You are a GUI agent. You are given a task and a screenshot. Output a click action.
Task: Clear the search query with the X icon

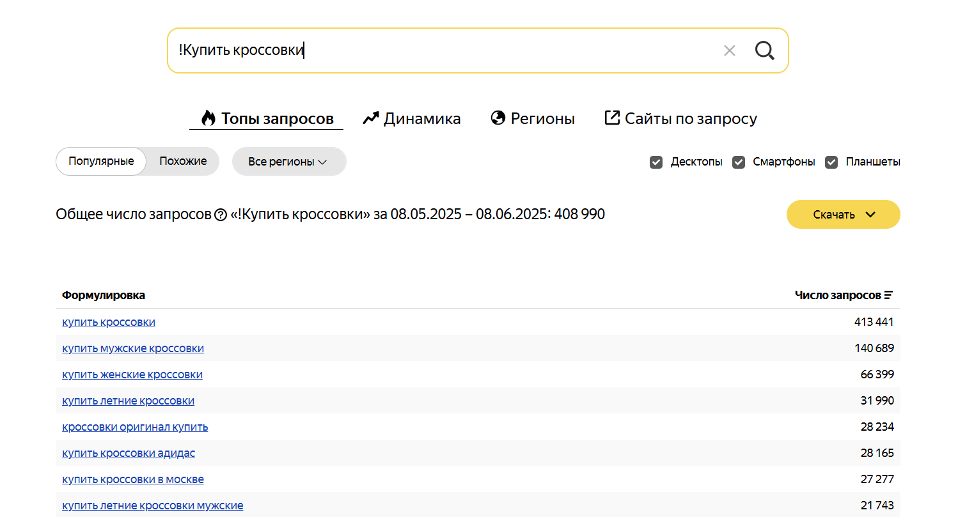tap(729, 50)
